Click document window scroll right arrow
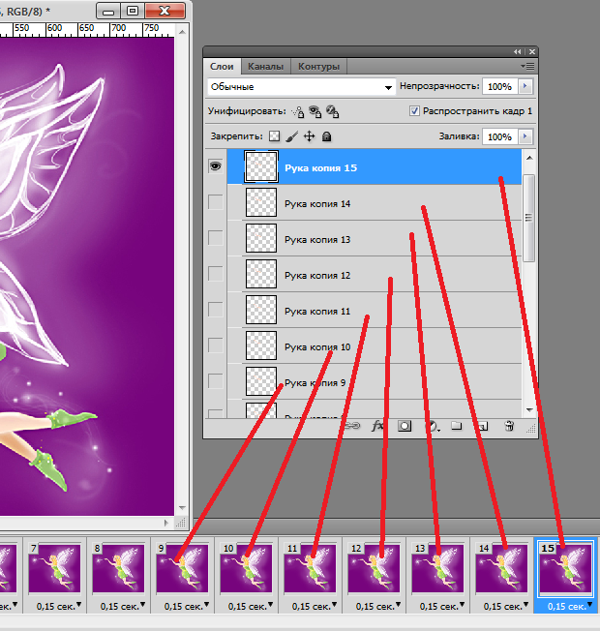This screenshot has width=600, height=631. click(166, 523)
